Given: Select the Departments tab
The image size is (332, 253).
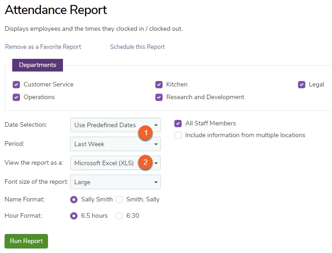Looking at the screenshot, I should 38,65.
